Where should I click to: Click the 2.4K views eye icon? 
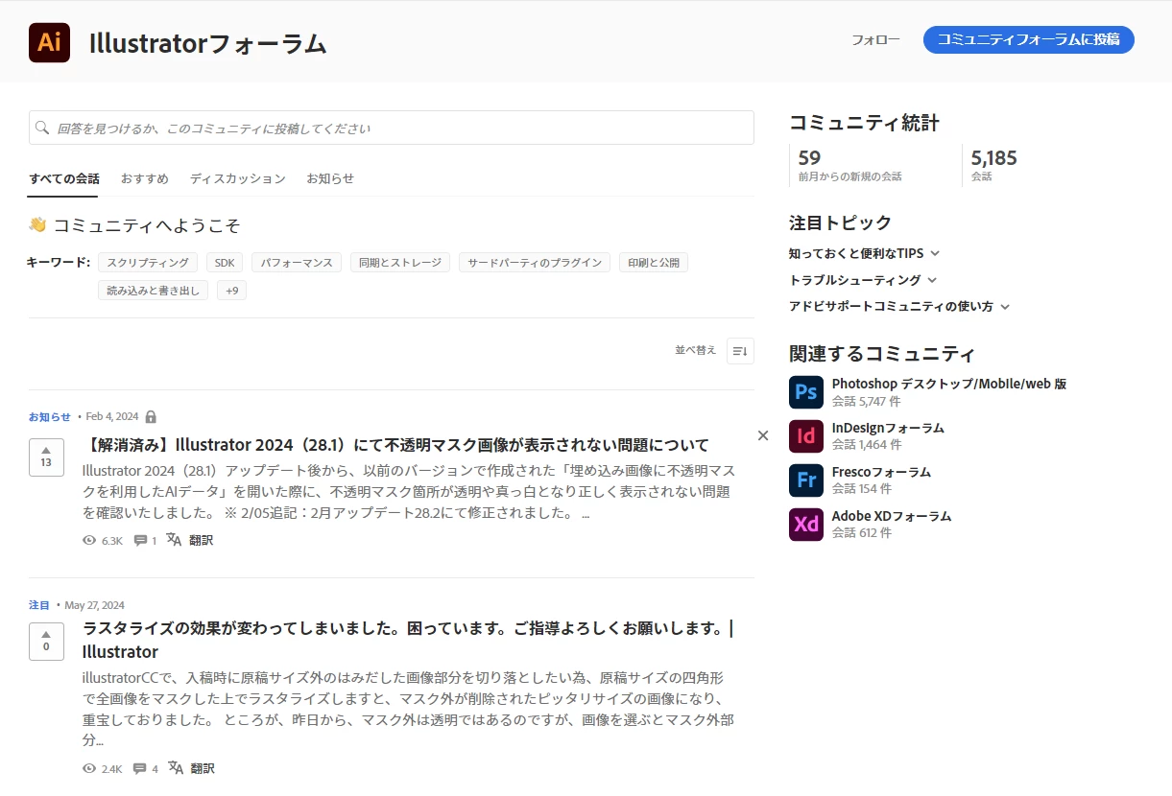coord(89,768)
